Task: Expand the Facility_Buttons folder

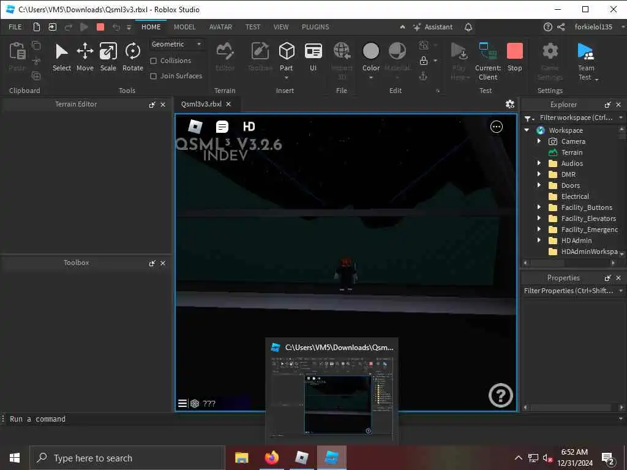Action: coord(539,207)
